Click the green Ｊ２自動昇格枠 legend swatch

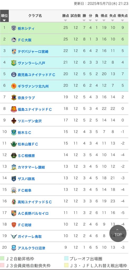[x=2, y=258]
